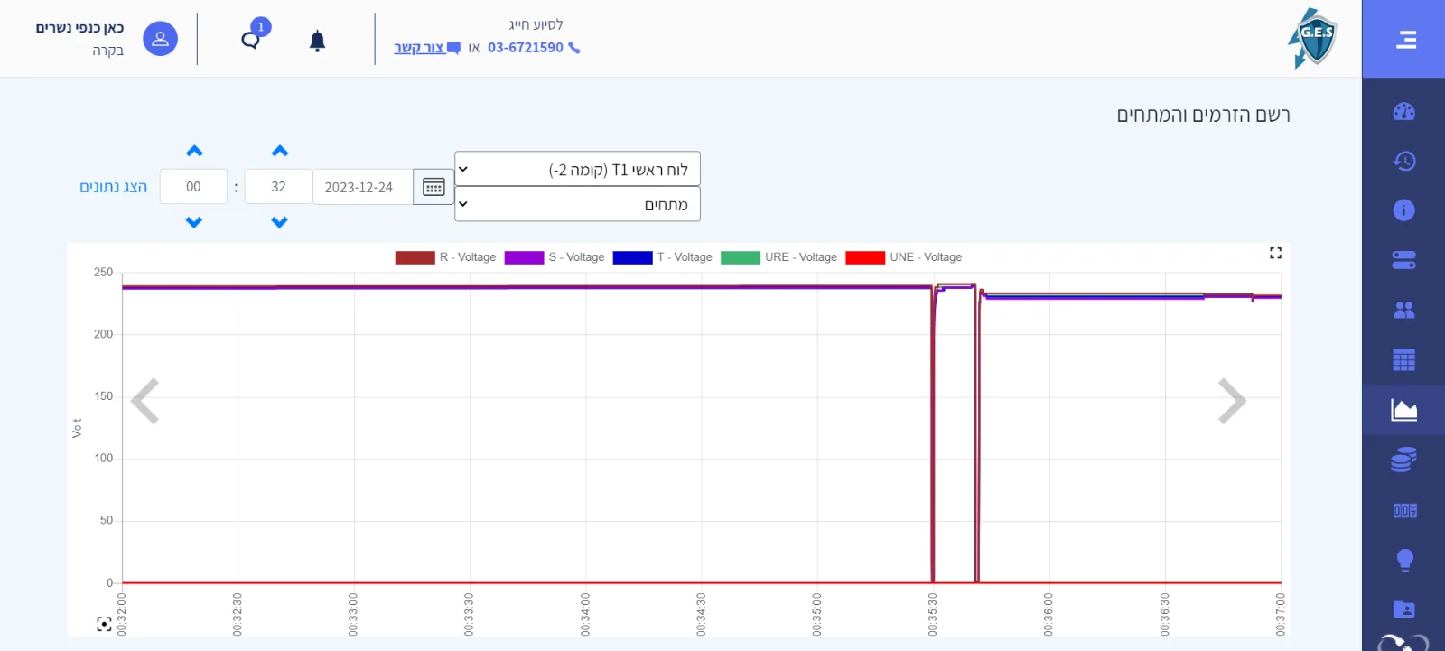Image resolution: width=1445 pixels, height=651 pixels.
Task: Expand chart to fullscreen
Action: tap(1275, 253)
